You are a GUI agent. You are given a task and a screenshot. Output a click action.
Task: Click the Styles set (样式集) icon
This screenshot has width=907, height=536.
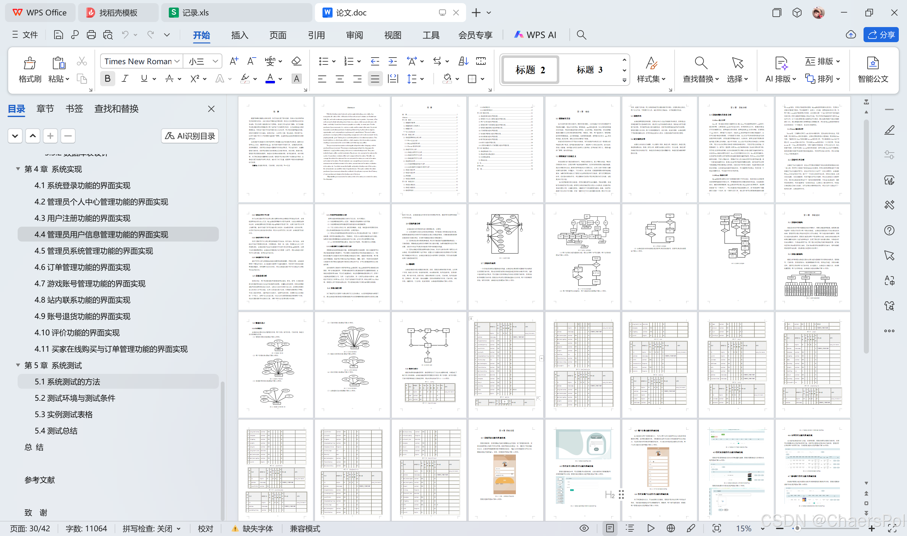651,63
